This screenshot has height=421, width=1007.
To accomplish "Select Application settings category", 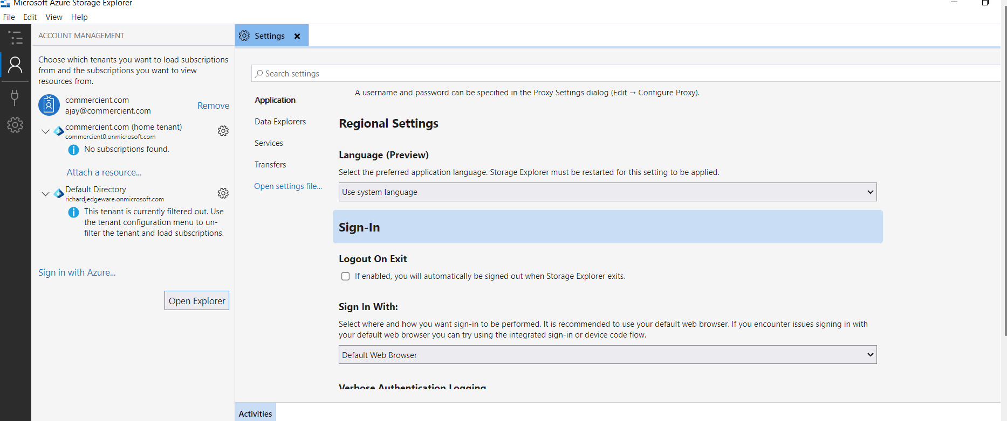I will [275, 100].
